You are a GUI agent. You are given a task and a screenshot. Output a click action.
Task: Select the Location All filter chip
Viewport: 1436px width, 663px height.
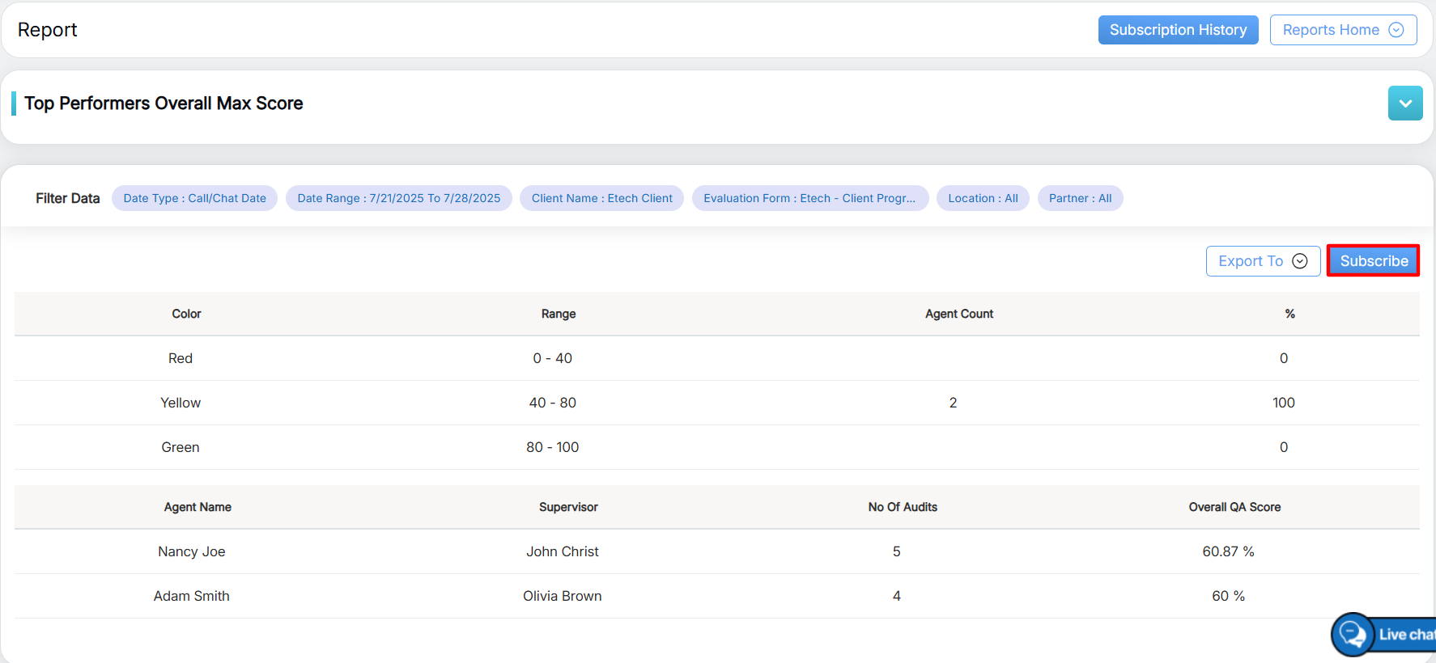983,198
